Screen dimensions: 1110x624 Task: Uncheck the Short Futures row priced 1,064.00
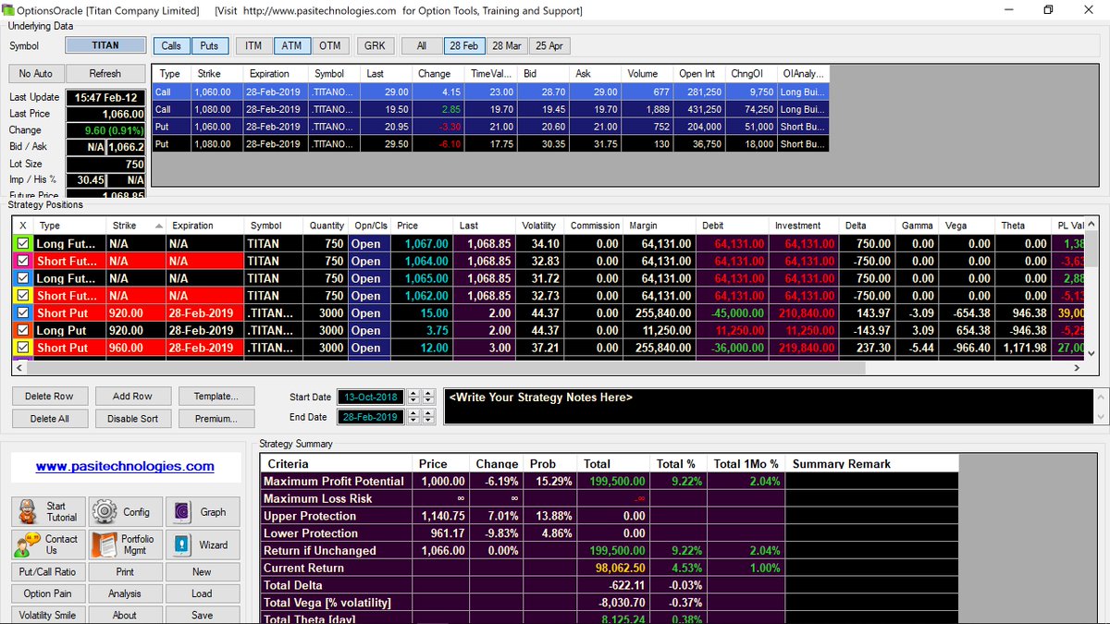pos(23,262)
